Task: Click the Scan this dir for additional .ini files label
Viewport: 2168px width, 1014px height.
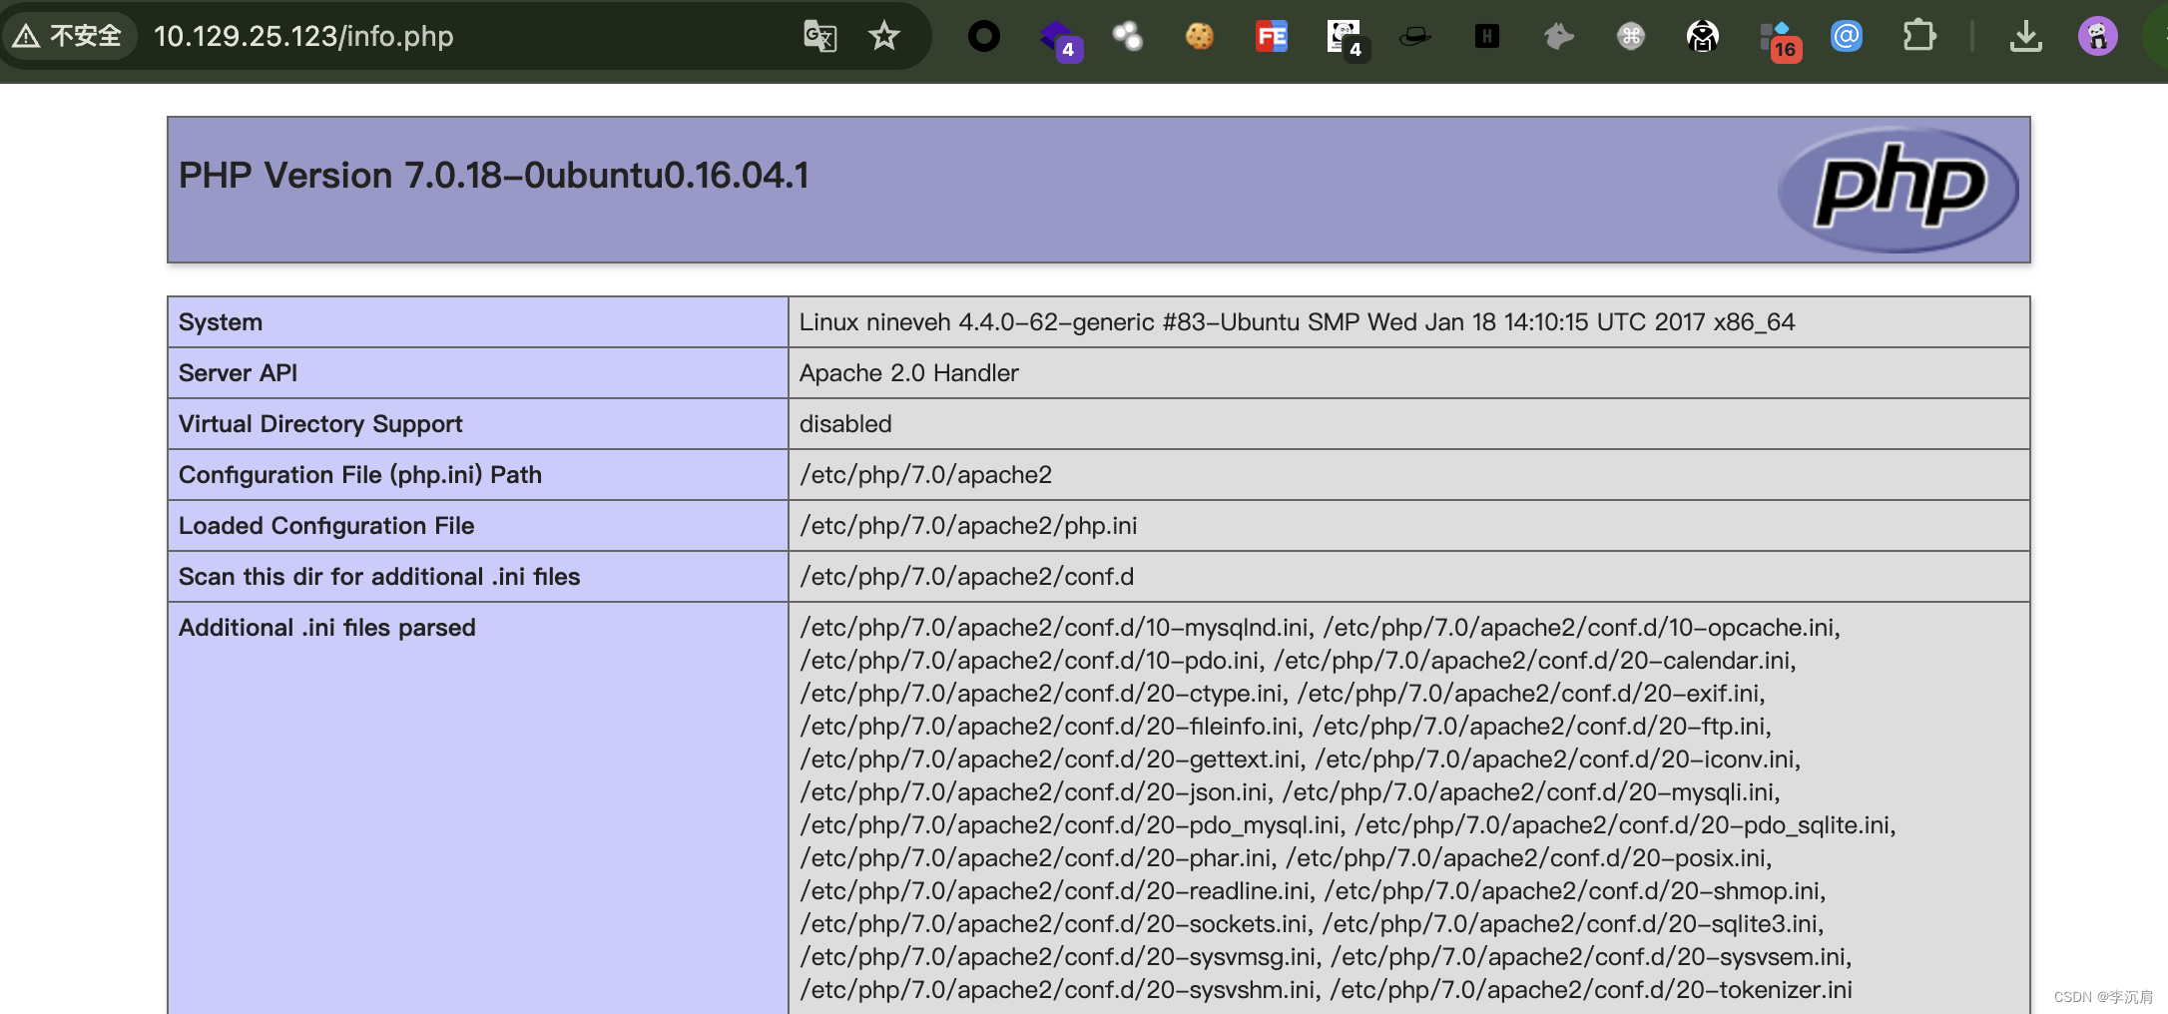Action: click(379, 577)
